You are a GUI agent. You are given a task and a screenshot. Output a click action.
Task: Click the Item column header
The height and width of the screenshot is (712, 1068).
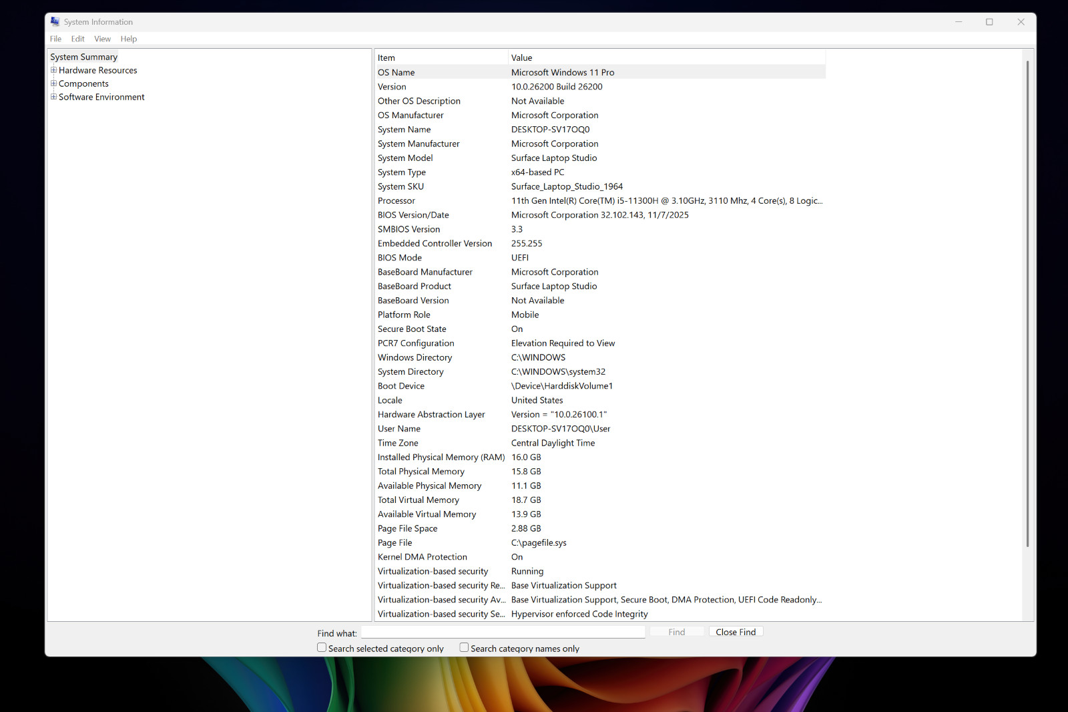tap(441, 57)
